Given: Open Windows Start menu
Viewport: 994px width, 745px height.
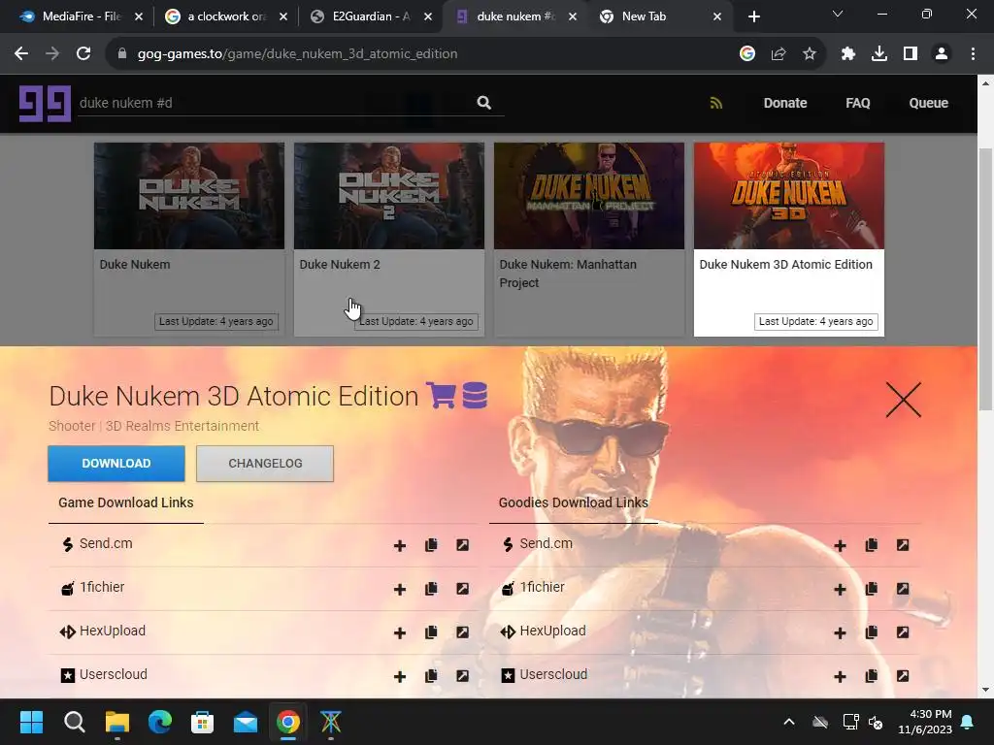Looking at the screenshot, I should (31, 722).
